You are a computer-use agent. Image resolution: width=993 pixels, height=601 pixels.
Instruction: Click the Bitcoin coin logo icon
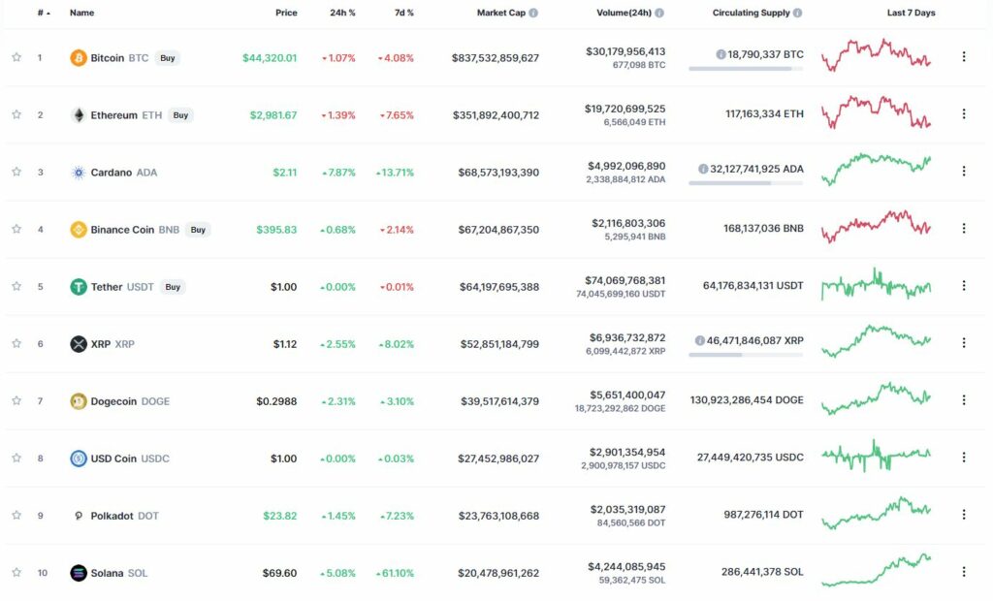click(x=78, y=58)
